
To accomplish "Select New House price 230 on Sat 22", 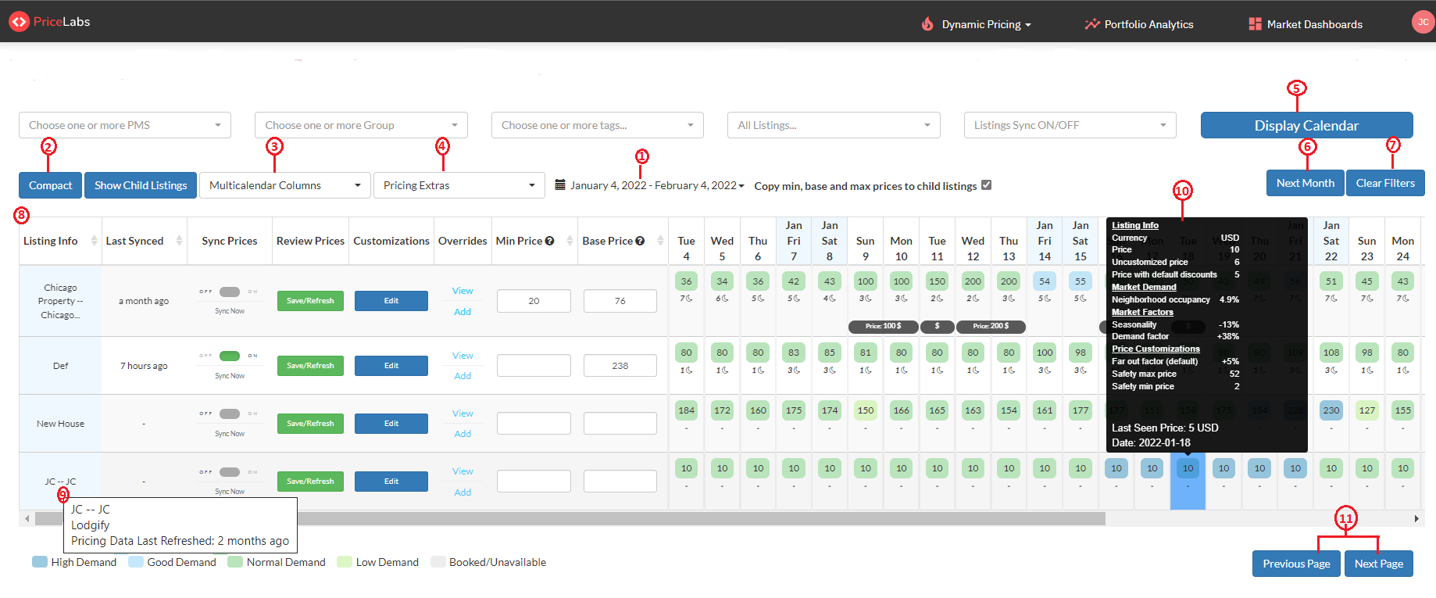I will [1331, 410].
